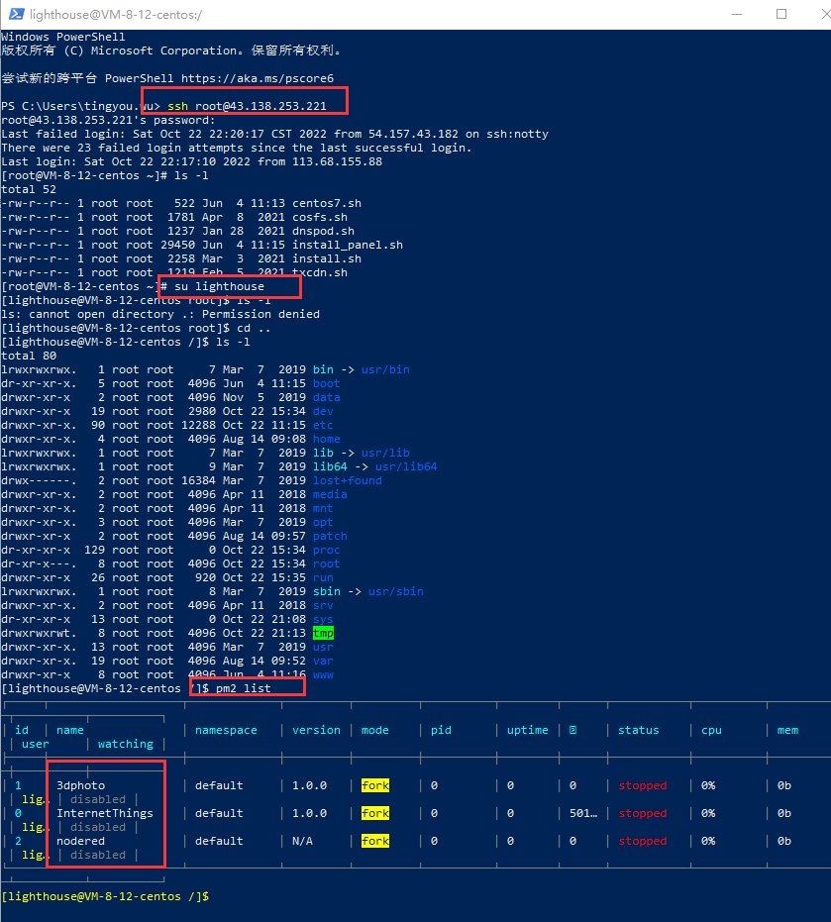Select the install.sh file name
The image size is (831, 922).
click(327, 258)
